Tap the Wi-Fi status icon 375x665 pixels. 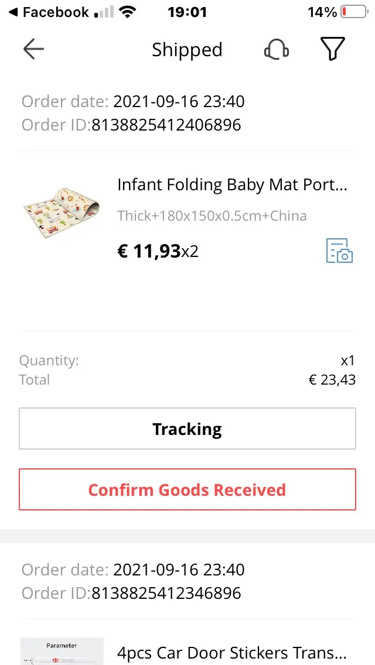pyautogui.click(x=127, y=12)
